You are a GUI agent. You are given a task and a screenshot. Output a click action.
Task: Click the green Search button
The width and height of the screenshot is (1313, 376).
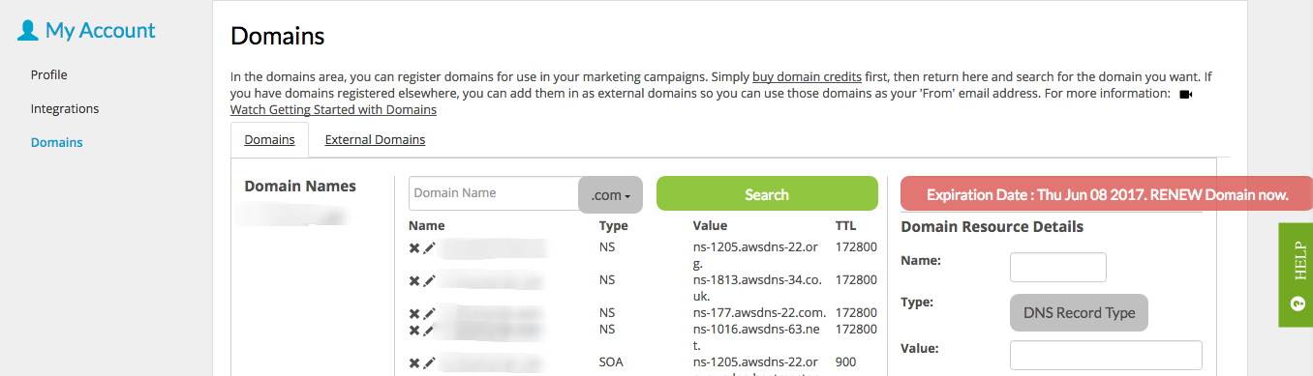[767, 194]
